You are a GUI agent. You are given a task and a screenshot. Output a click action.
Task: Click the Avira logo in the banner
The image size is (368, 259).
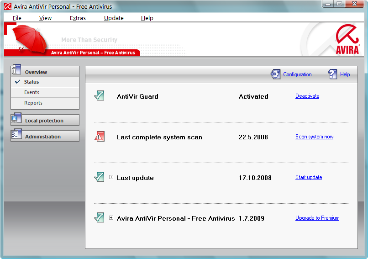tap(347, 39)
